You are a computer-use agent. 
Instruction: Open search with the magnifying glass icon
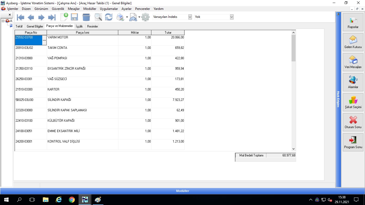[98, 17]
